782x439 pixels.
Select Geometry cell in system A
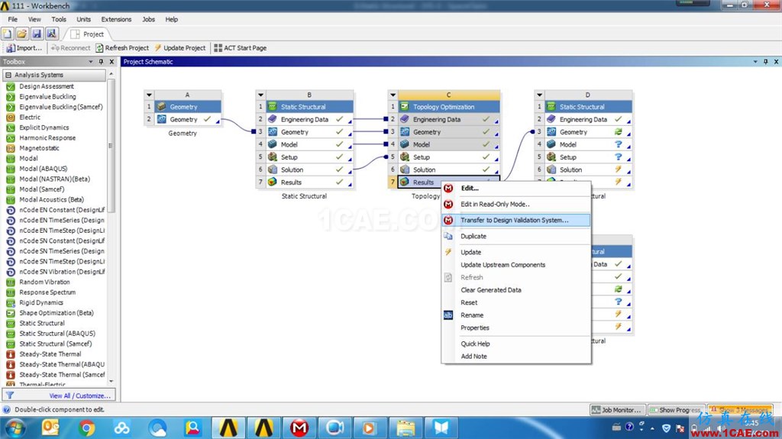(x=188, y=120)
